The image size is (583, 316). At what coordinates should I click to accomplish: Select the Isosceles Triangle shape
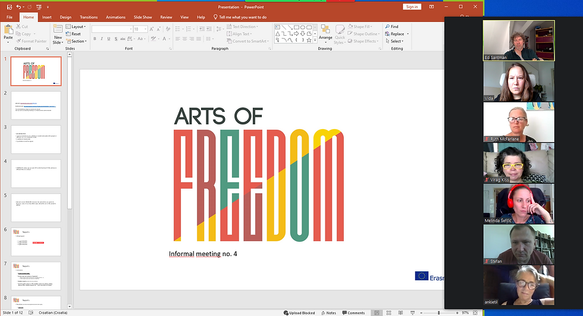point(277,33)
